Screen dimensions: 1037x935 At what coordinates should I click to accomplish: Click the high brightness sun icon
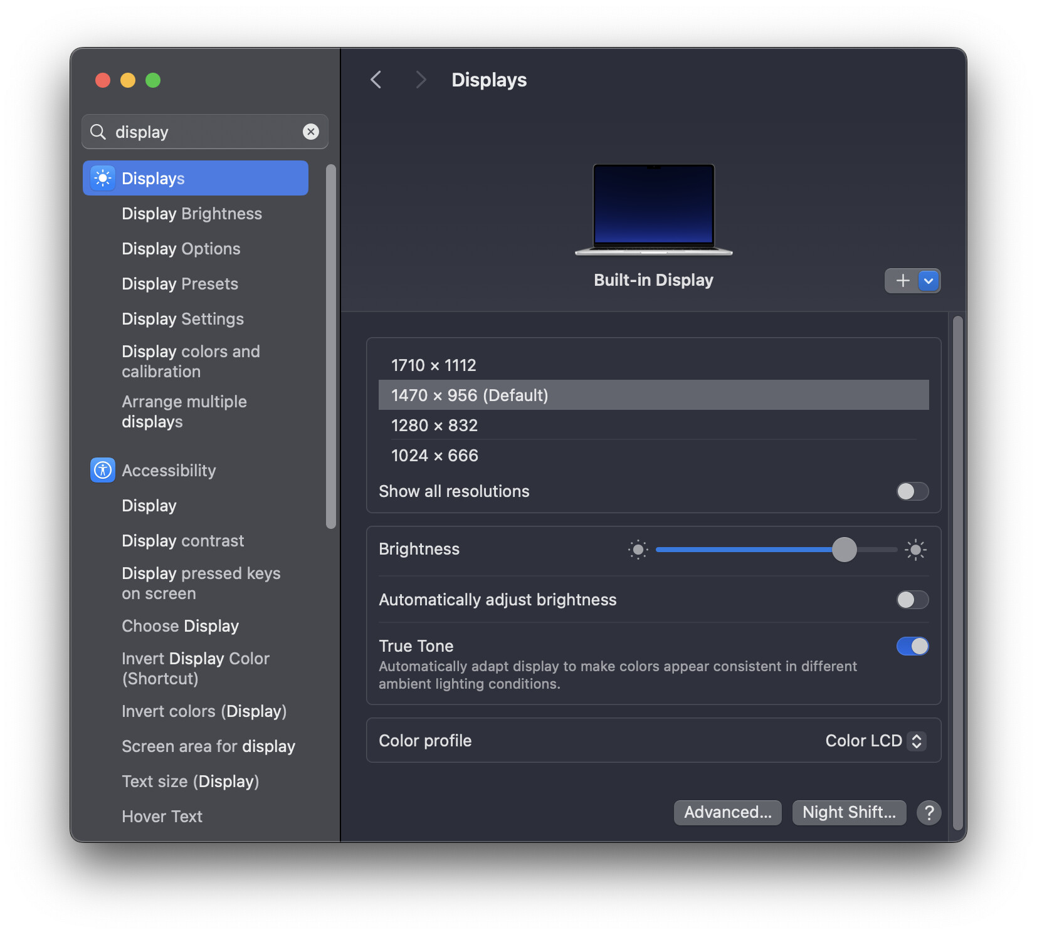(x=915, y=550)
